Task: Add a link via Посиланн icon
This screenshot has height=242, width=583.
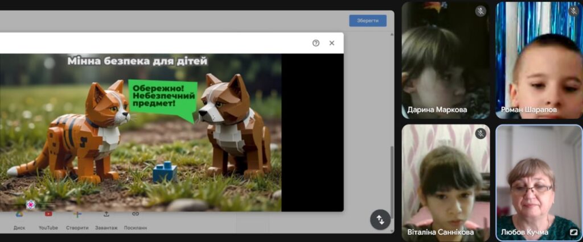Action: [x=136, y=214]
